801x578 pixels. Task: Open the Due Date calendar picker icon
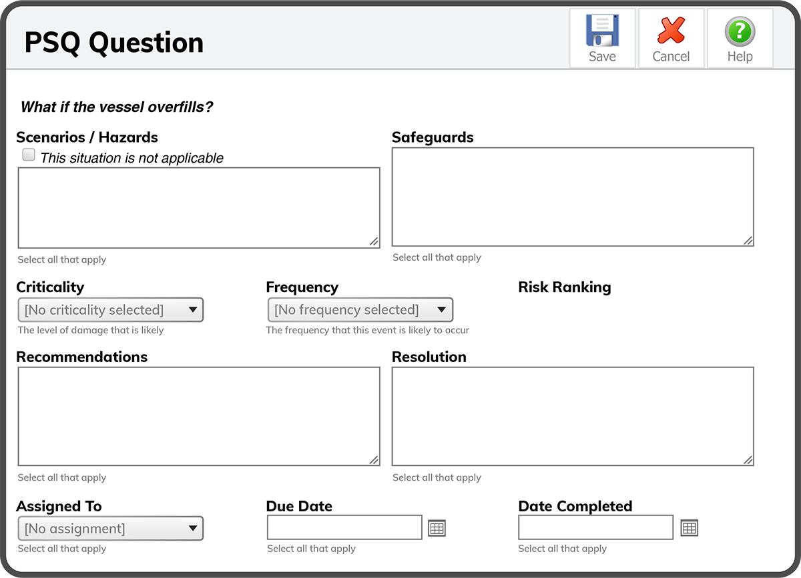coord(437,529)
